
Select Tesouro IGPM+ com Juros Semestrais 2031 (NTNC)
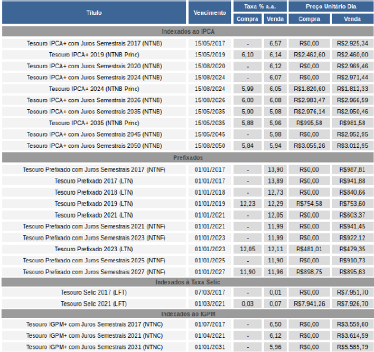pos(95,347)
